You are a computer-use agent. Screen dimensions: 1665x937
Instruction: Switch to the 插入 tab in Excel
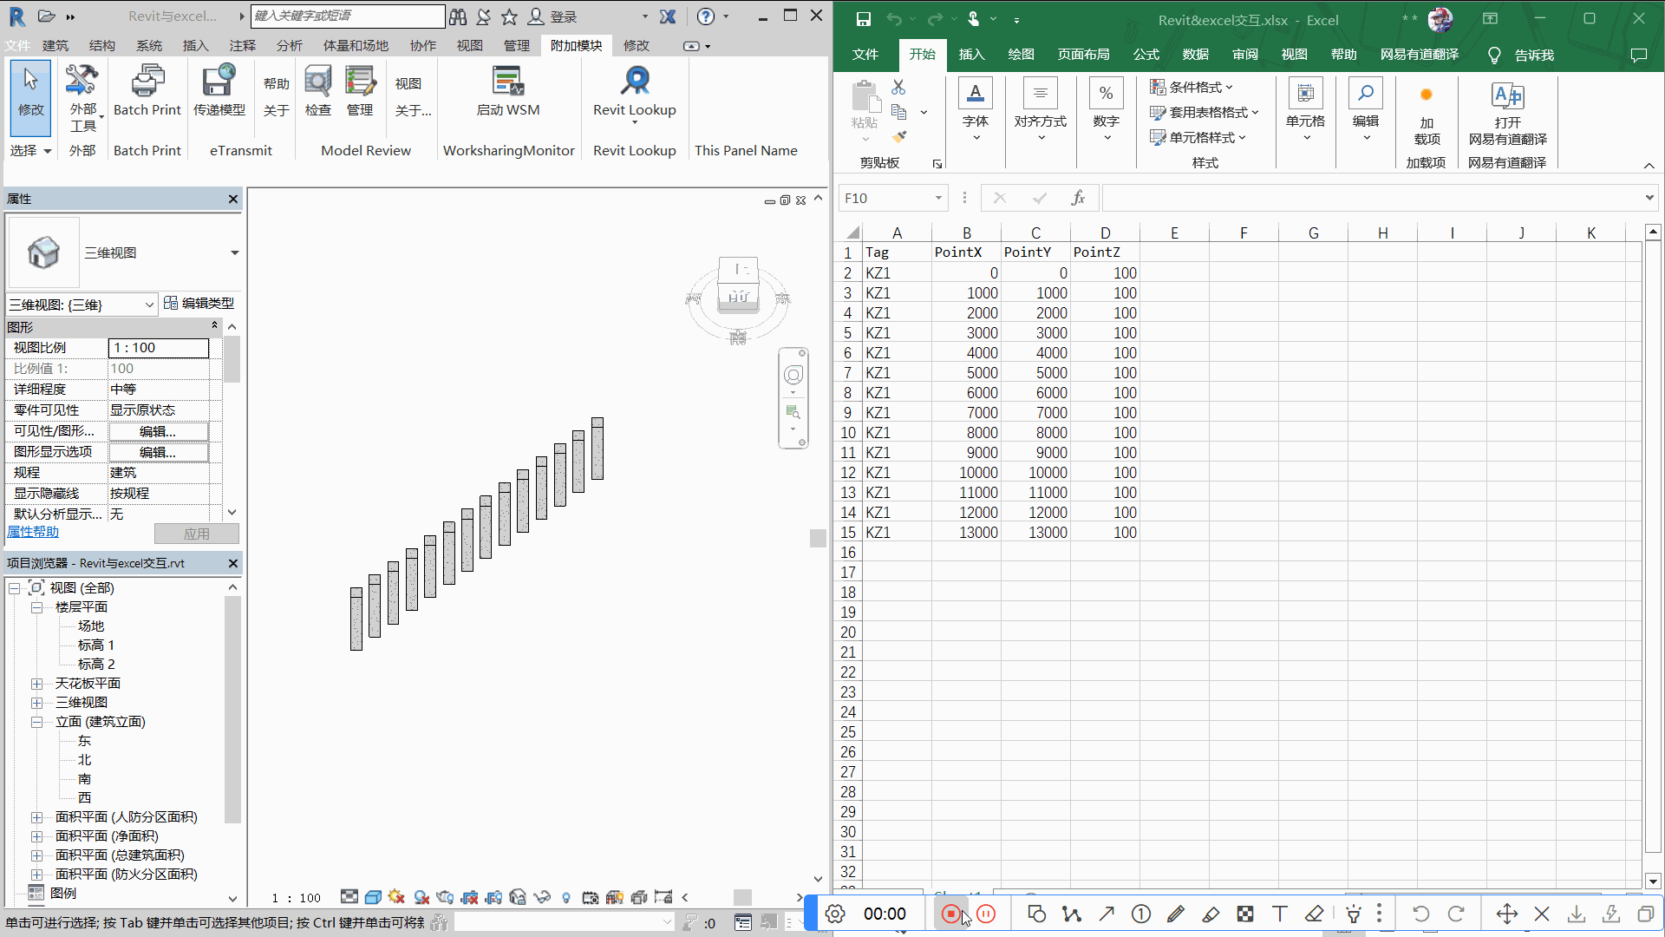pyautogui.click(x=971, y=55)
